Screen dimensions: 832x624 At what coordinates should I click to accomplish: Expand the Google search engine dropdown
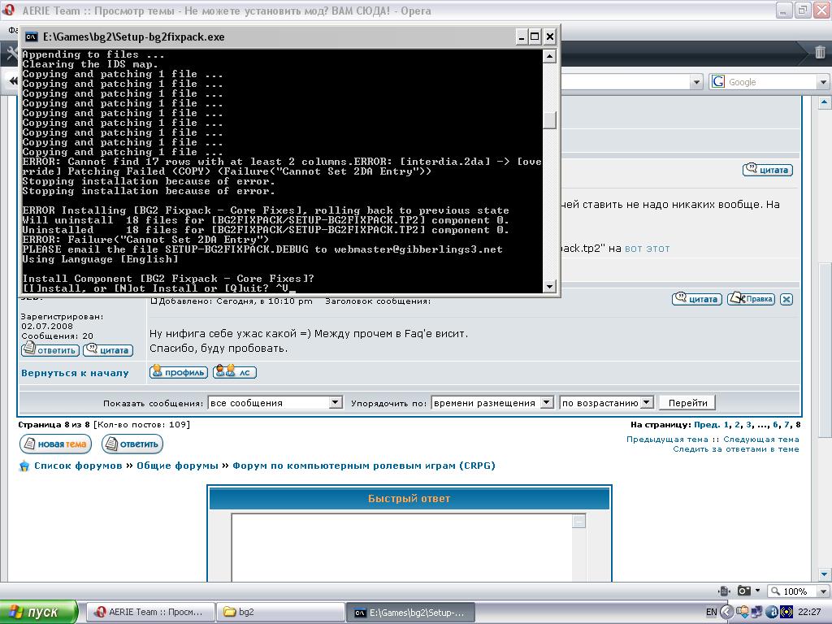[x=823, y=82]
